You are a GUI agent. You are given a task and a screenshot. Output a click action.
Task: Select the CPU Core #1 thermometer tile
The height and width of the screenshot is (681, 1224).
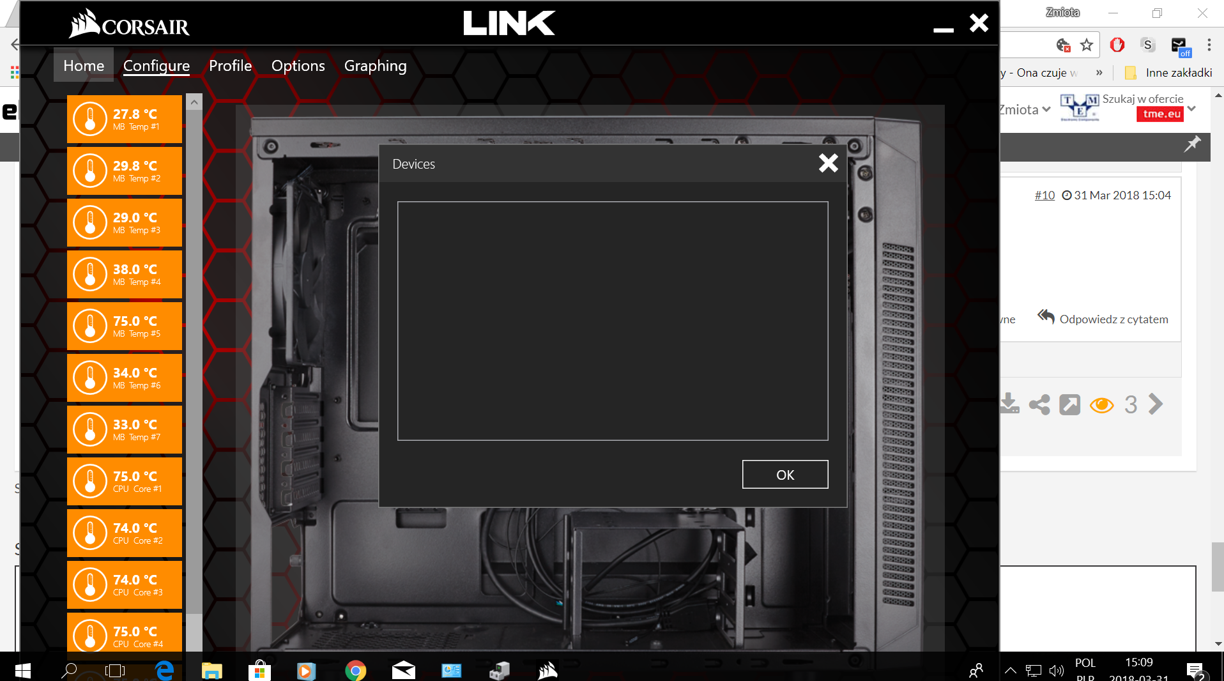pyautogui.click(x=125, y=481)
